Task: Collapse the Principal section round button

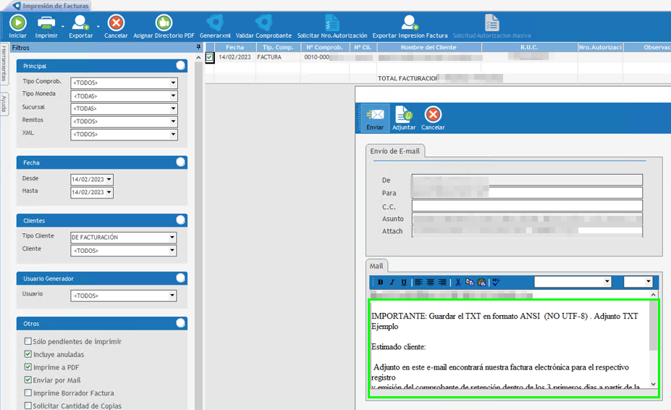Action: point(180,65)
